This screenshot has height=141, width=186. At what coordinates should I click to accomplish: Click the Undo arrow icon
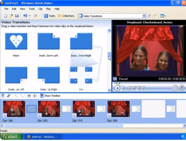[x=25, y=16]
